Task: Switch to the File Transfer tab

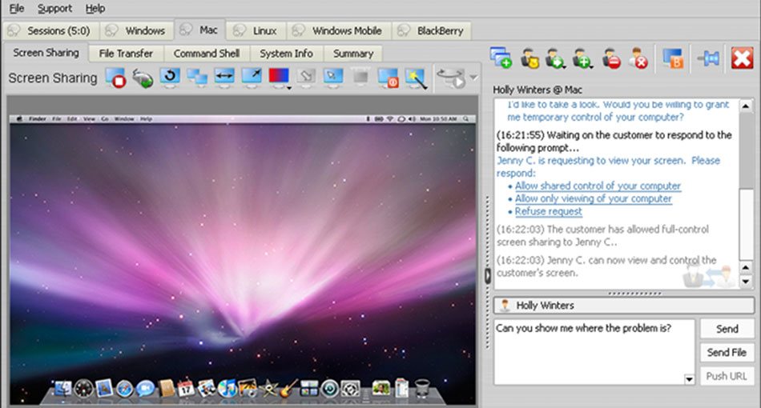Action: pos(126,54)
